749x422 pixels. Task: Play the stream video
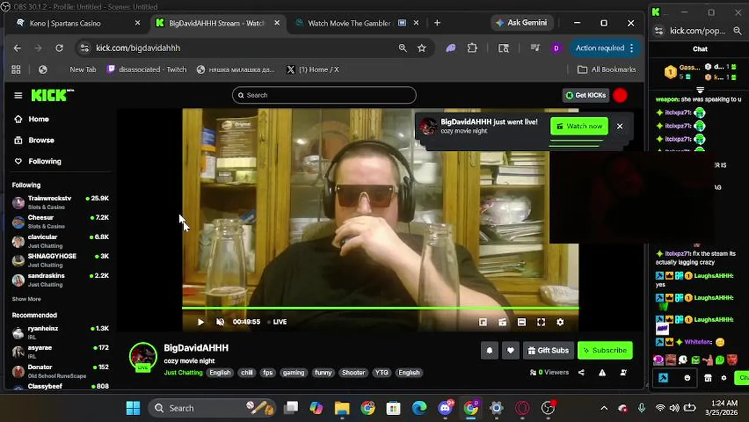click(x=200, y=322)
